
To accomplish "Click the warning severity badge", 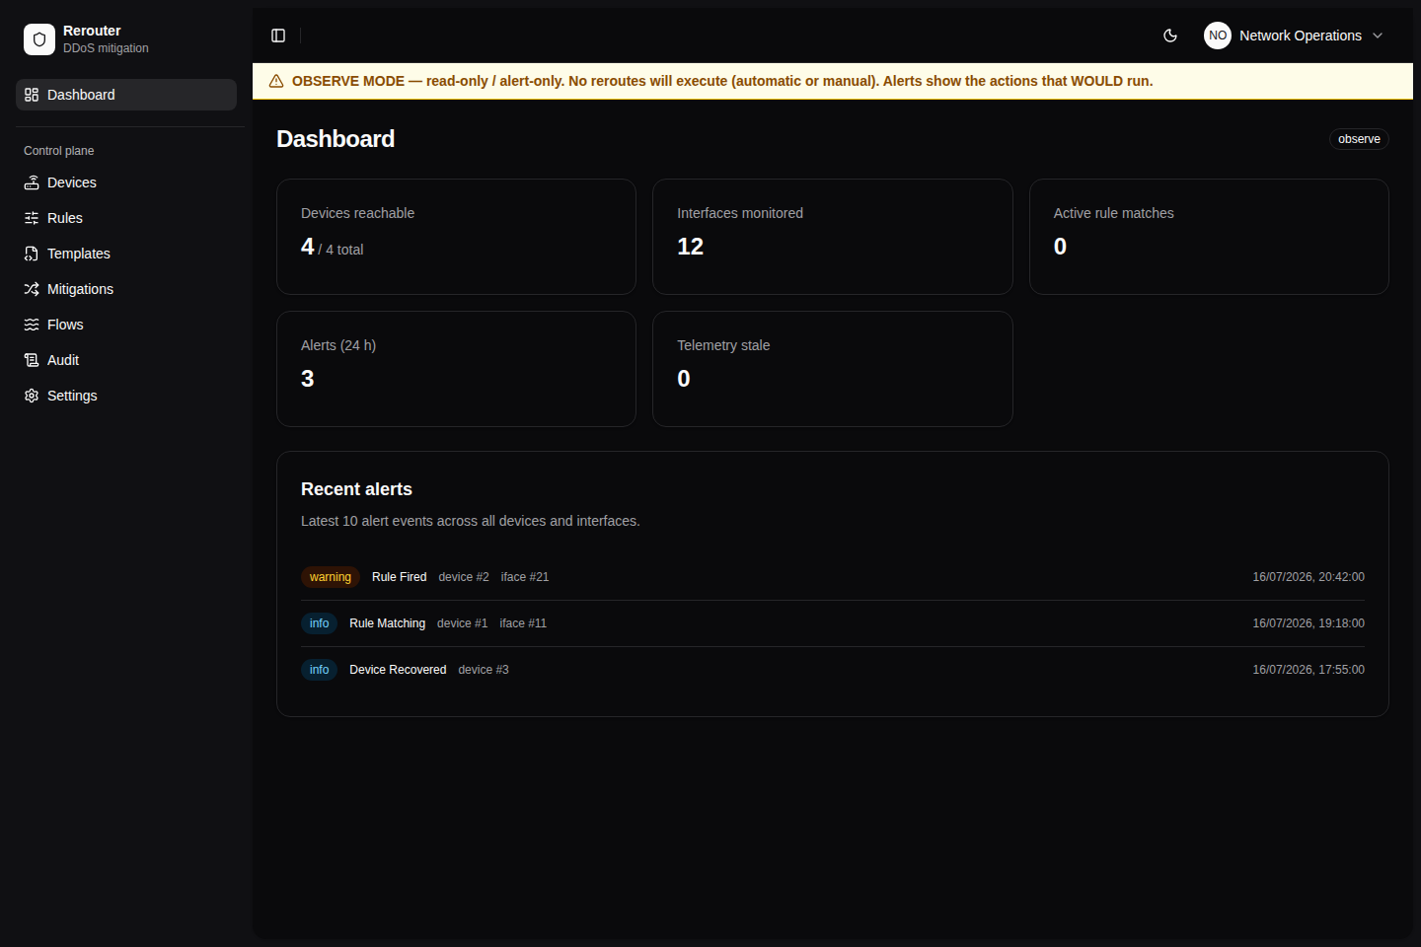I will point(331,577).
